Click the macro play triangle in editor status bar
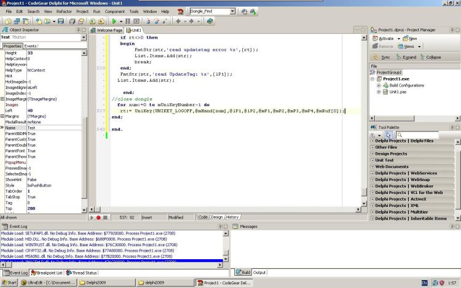The image size is (461, 288). click(92, 217)
